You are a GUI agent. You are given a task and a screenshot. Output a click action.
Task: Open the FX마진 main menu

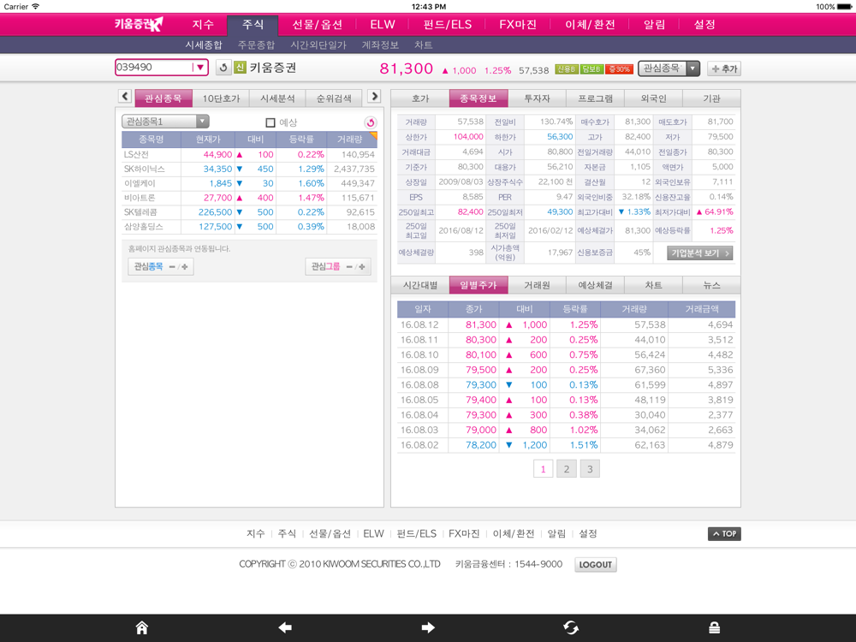point(518,25)
